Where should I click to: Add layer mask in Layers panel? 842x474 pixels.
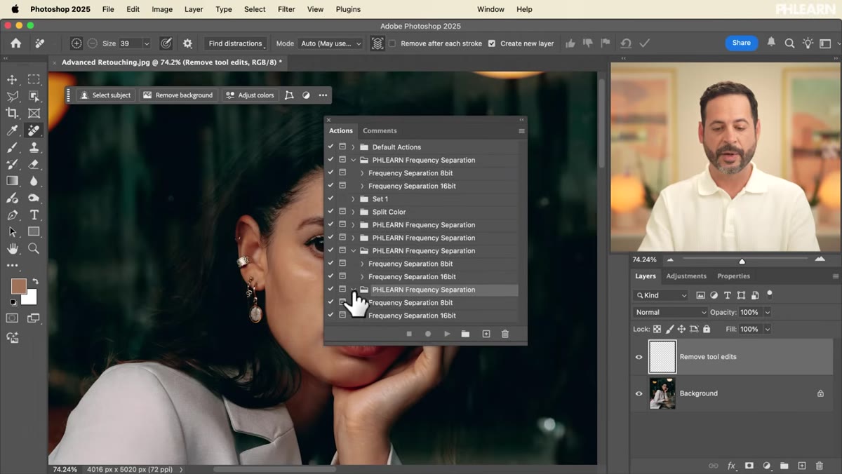pos(749,466)
